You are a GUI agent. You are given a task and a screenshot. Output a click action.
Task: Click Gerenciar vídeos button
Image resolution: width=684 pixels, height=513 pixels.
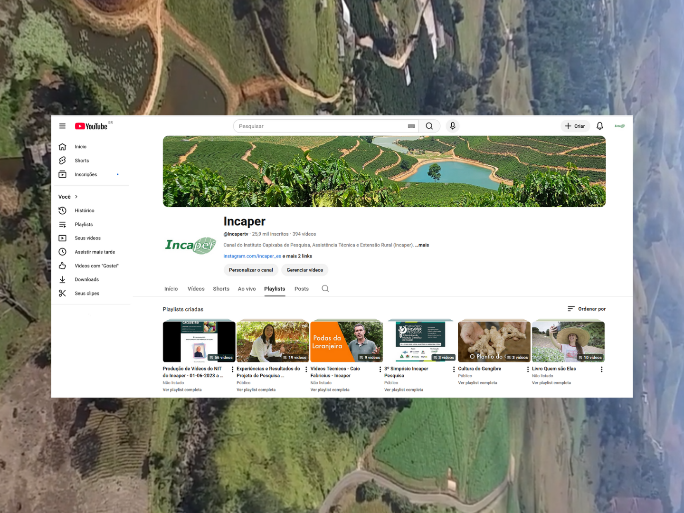[x=305, y=270]
